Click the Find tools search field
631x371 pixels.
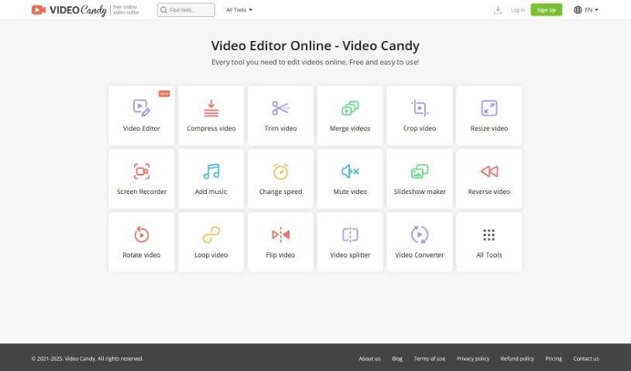point(186,10)
